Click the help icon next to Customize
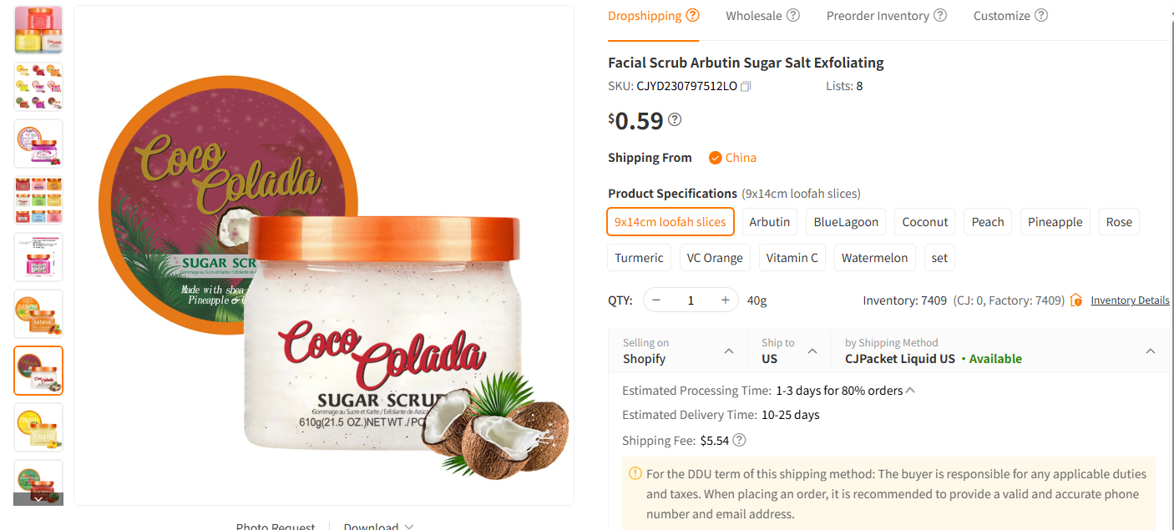Viewport: 1174px width, 530px height. tap(1041, 14)
